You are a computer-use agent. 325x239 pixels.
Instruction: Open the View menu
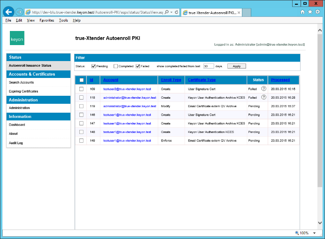pos(31,20)
